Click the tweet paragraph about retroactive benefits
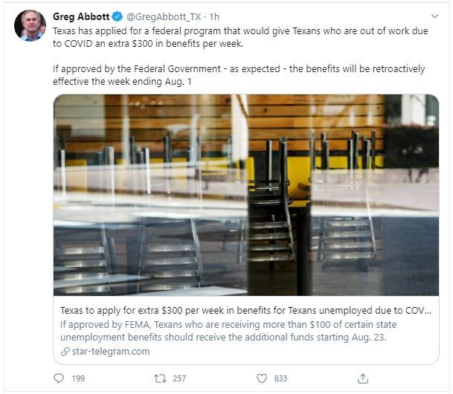453x394 pixels. click(x=239, y=75)
